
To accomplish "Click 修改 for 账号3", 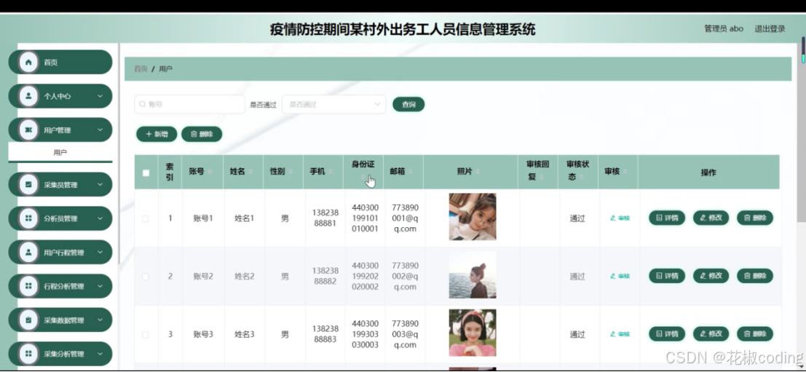I will pos(711,334).
